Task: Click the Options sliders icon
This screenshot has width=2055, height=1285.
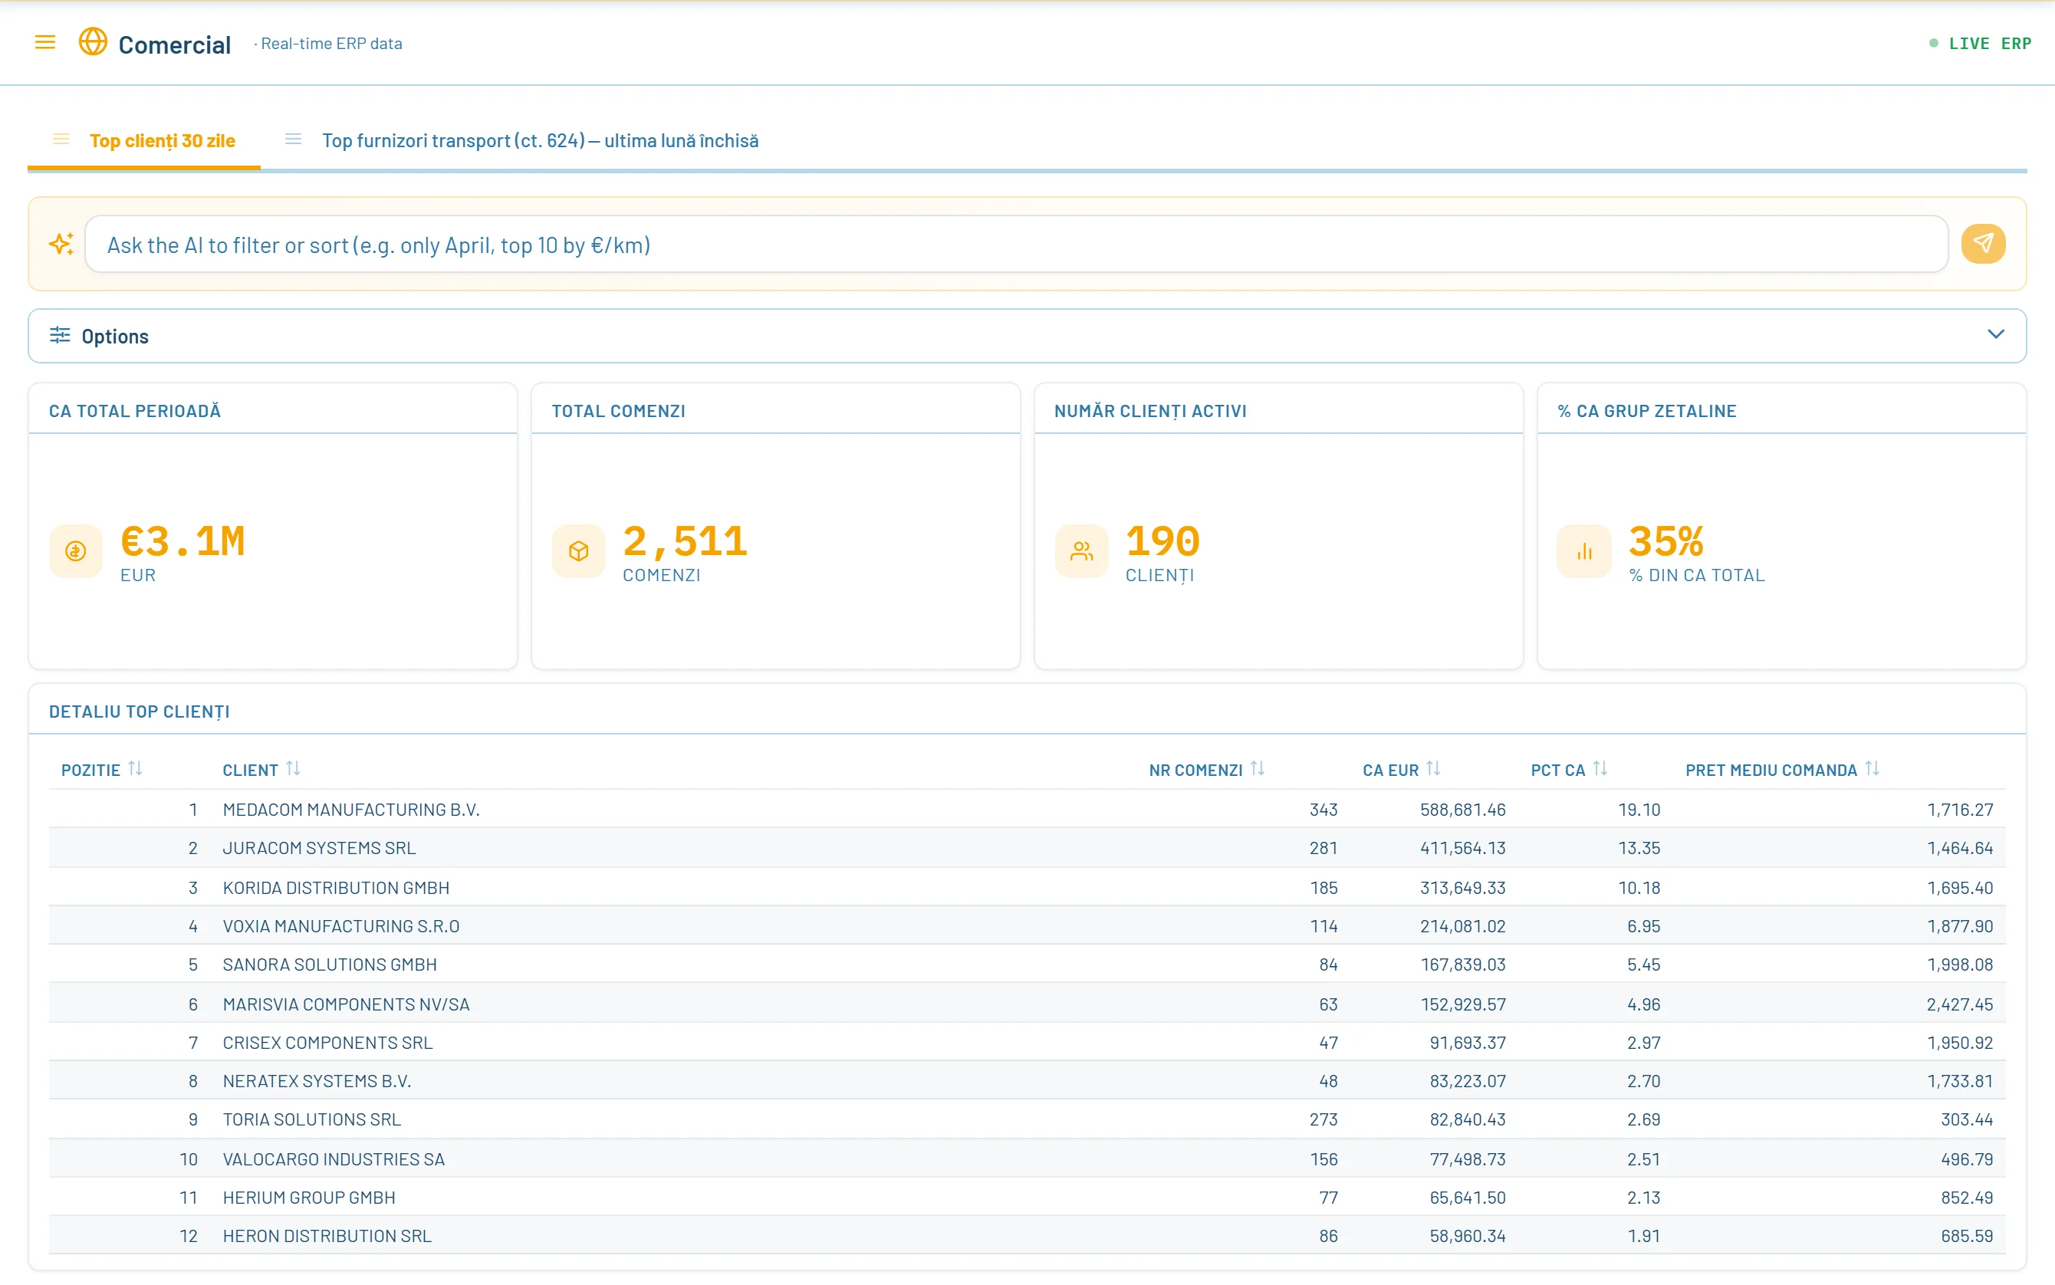Action: coord(60,335)
